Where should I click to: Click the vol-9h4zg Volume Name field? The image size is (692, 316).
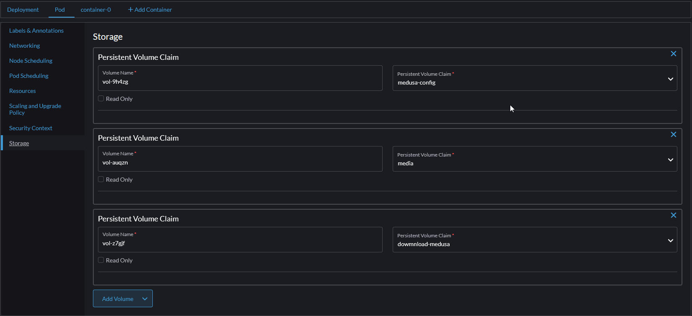[240, 82]
